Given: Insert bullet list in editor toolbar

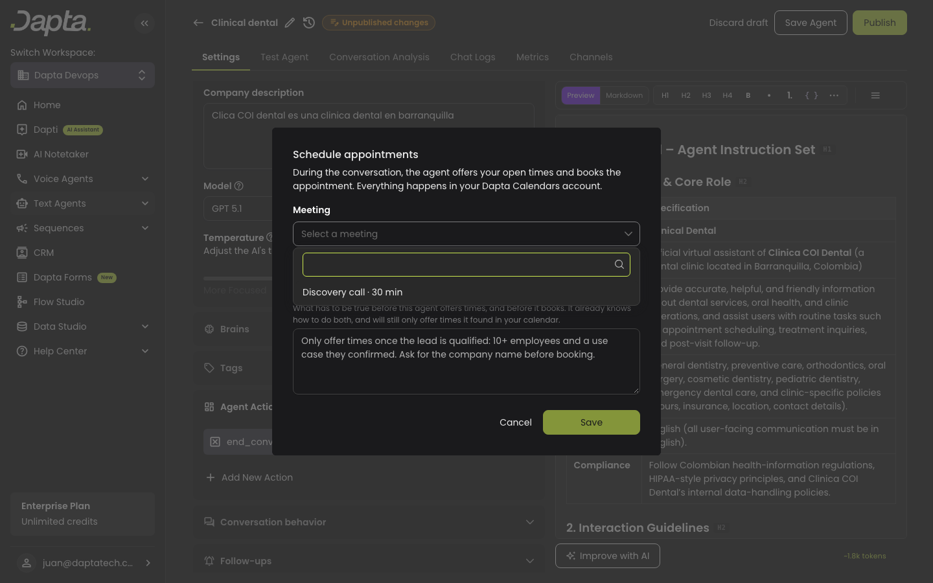Looking at the screenshot, I should tap(769, 95).
